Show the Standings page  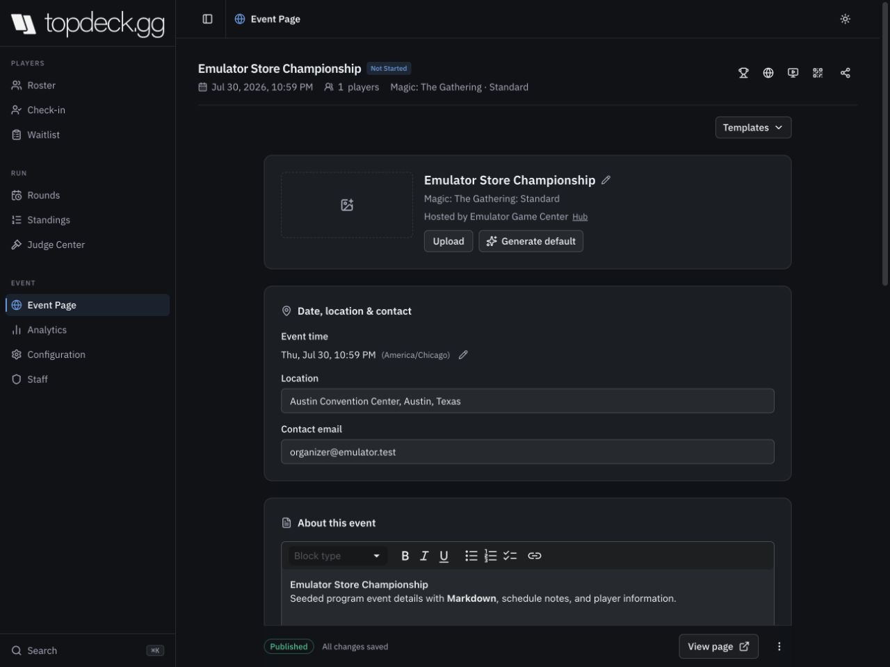coord(88,220)
